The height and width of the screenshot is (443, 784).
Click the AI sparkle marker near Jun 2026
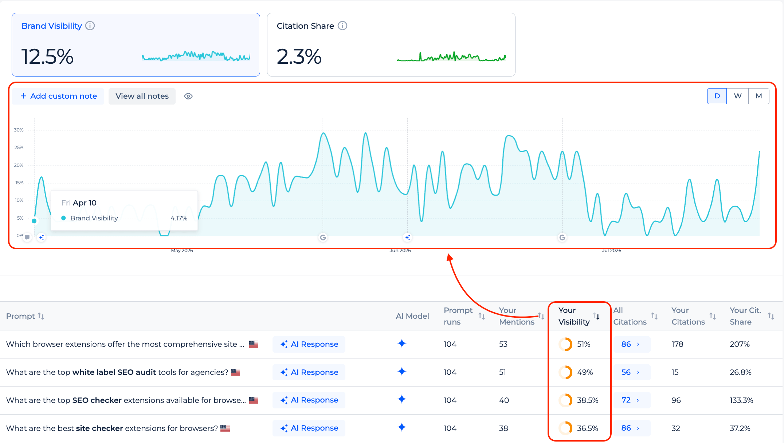point(408,238)
